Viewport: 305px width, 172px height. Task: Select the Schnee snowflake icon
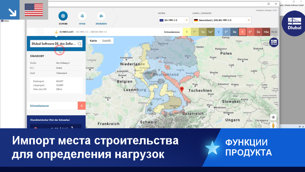tap(63, 16)
